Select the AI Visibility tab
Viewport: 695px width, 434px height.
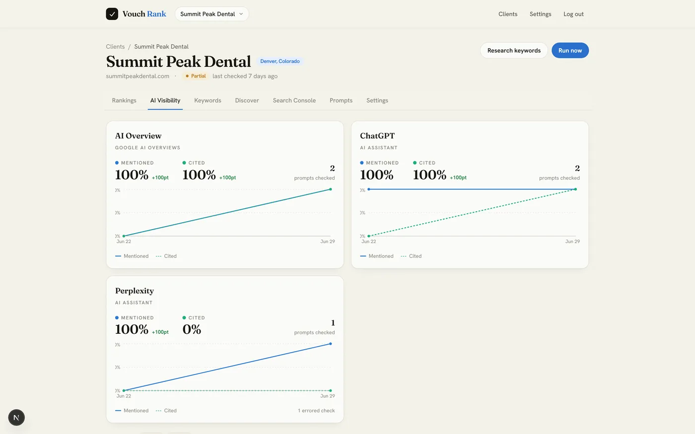(165, 100)
